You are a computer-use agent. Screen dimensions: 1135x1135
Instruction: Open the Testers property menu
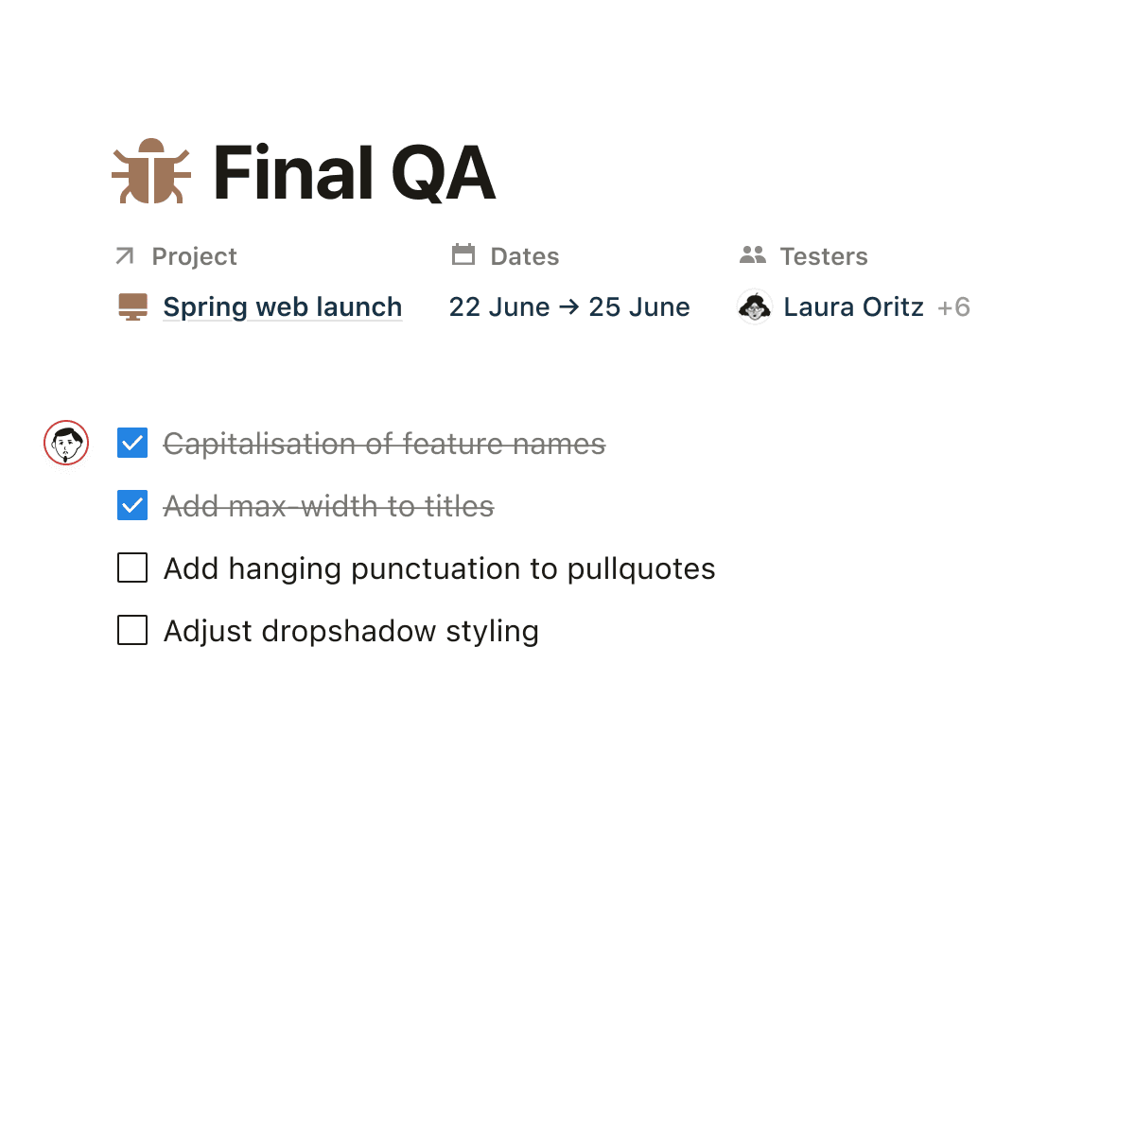823,256
